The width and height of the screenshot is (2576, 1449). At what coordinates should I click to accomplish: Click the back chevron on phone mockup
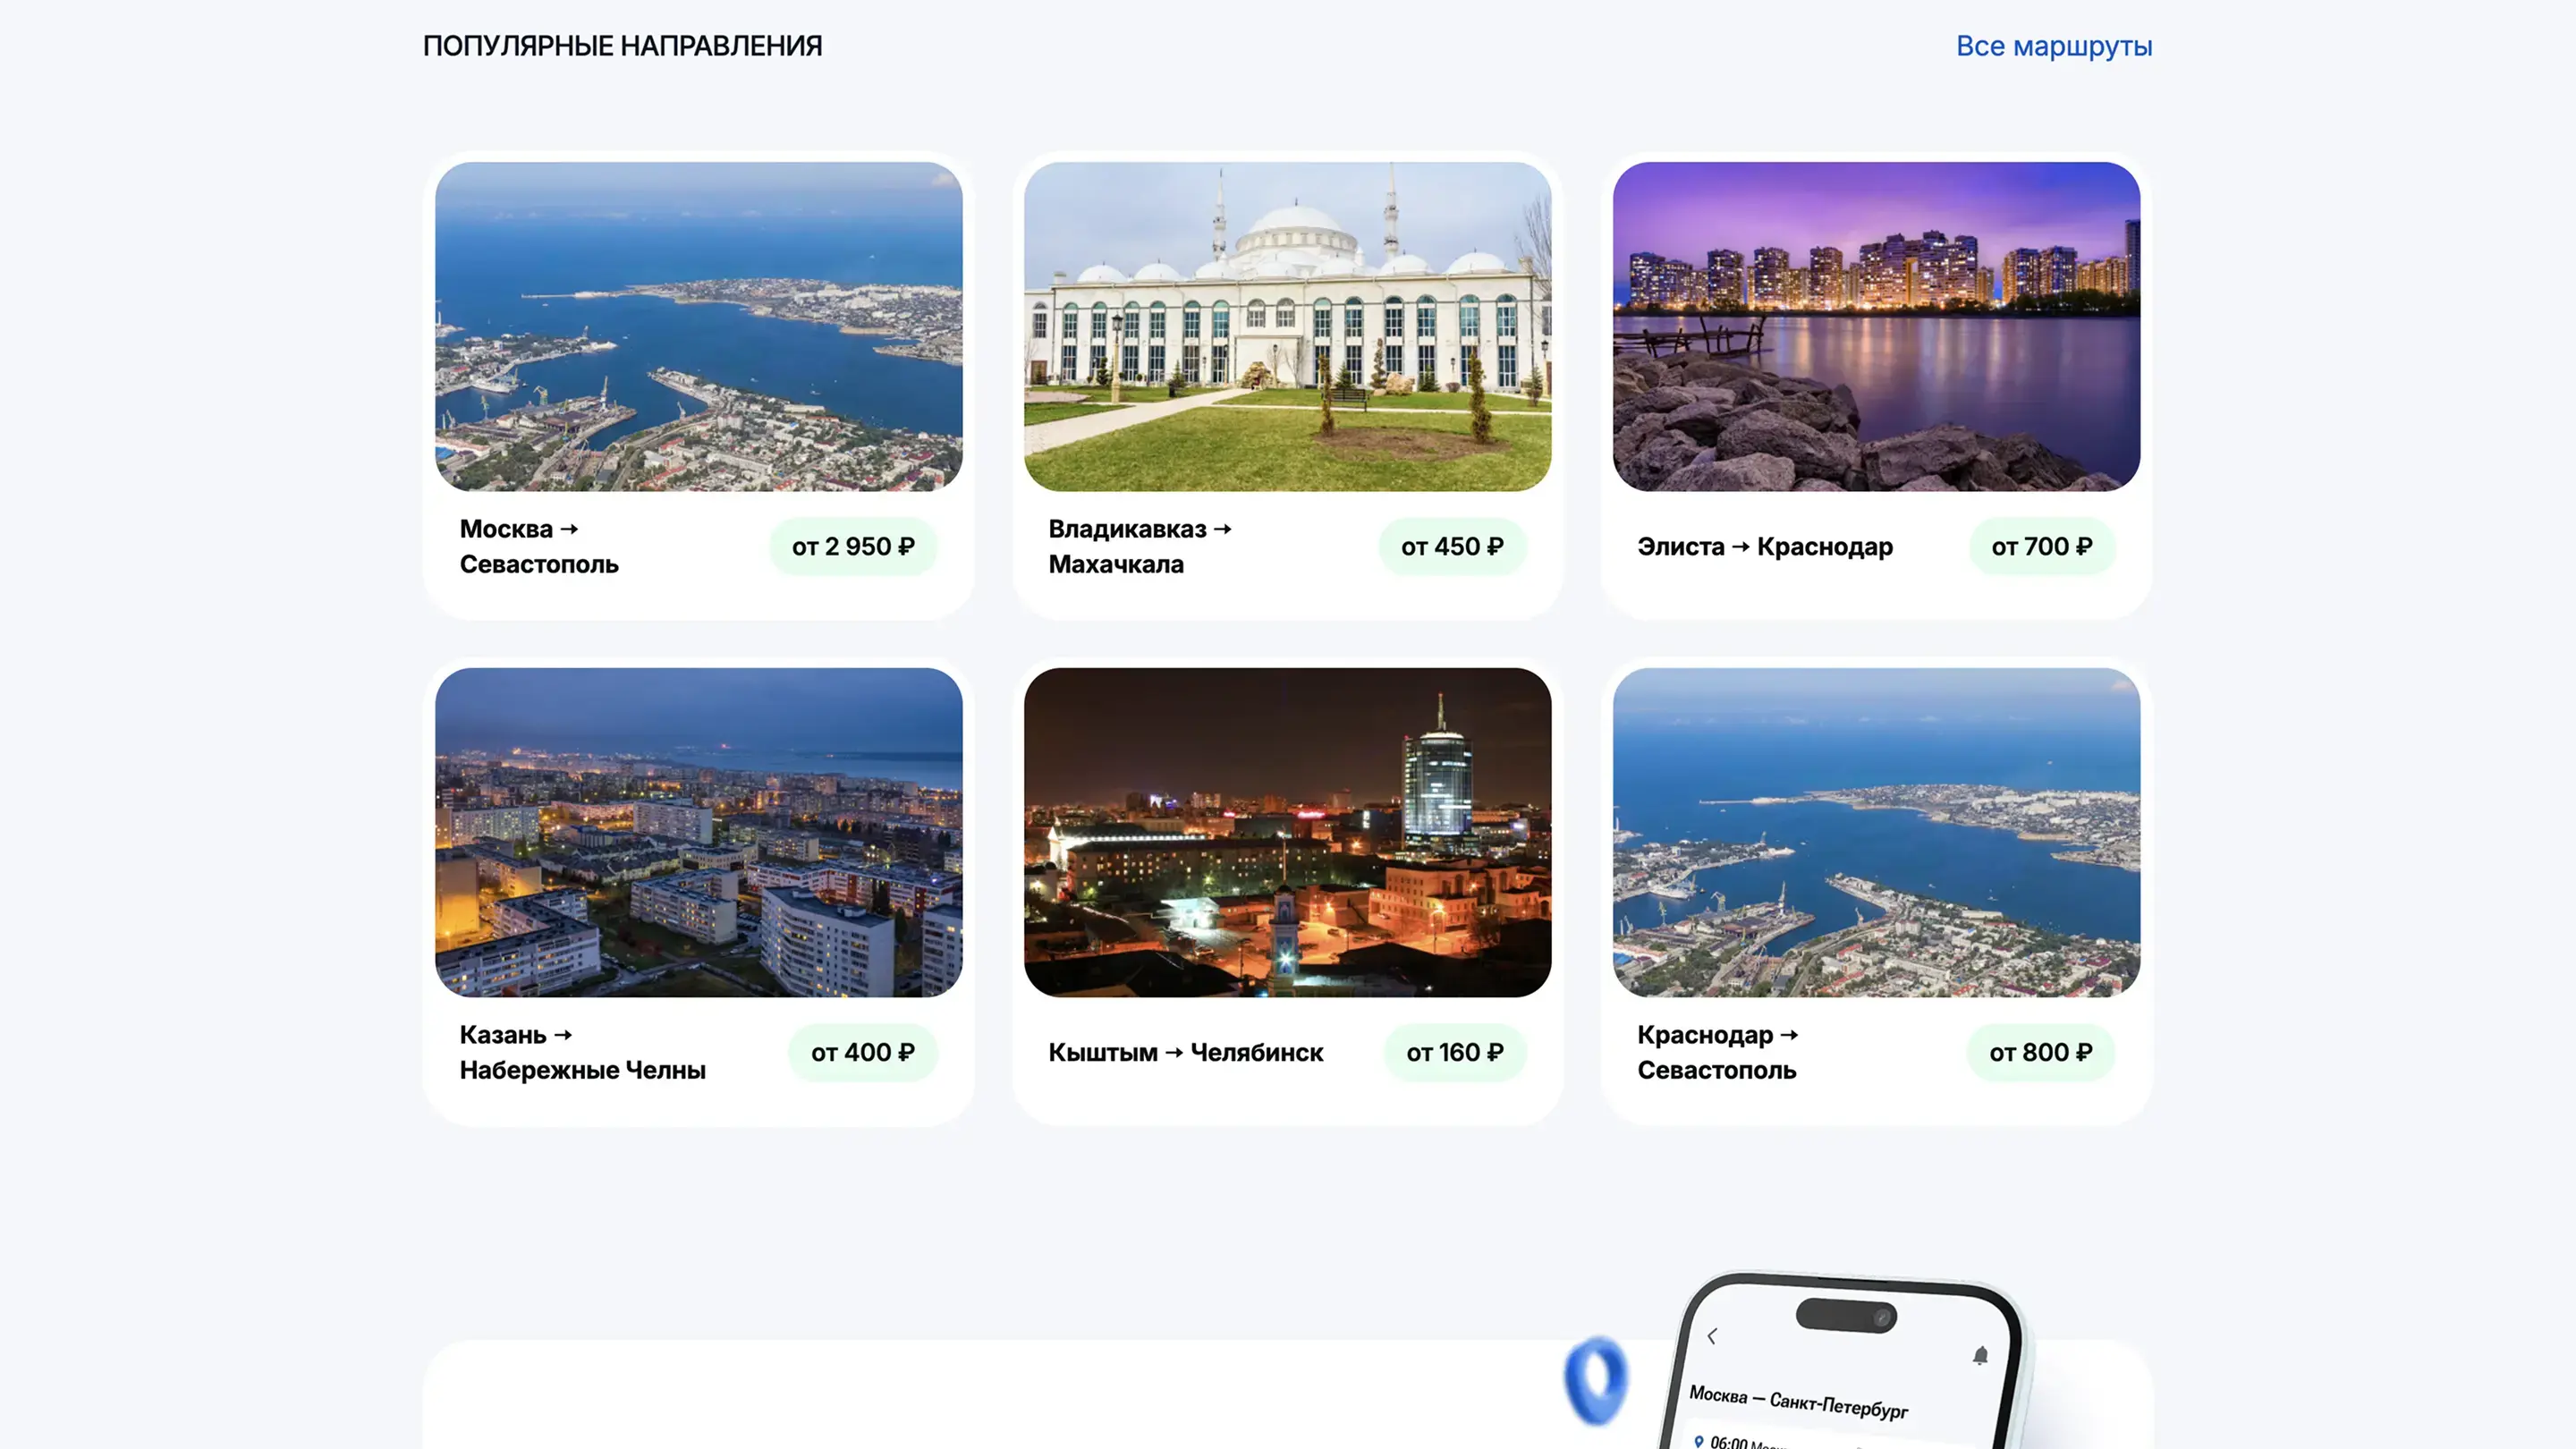[1712, 1336]
